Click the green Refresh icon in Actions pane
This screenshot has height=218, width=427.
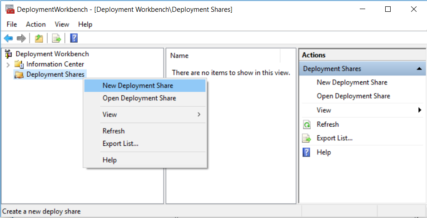(x=307, y=124)
